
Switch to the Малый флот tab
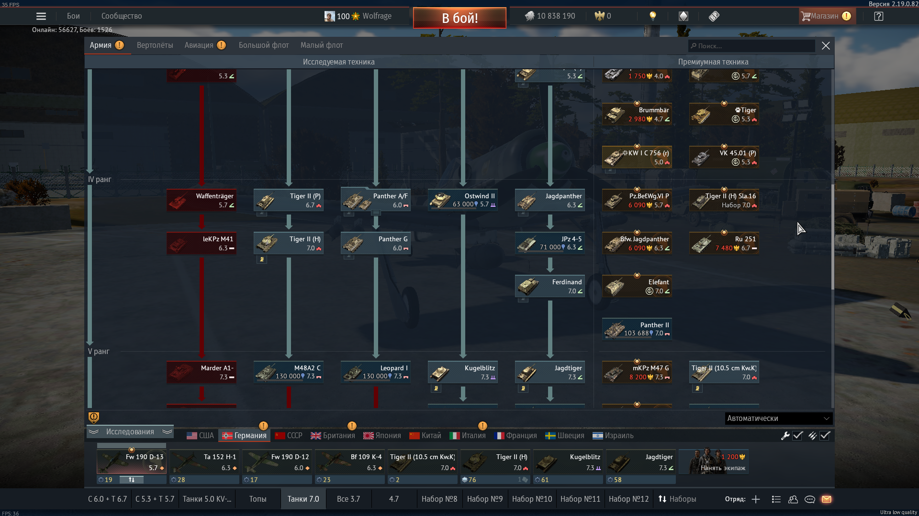[322, 45]
